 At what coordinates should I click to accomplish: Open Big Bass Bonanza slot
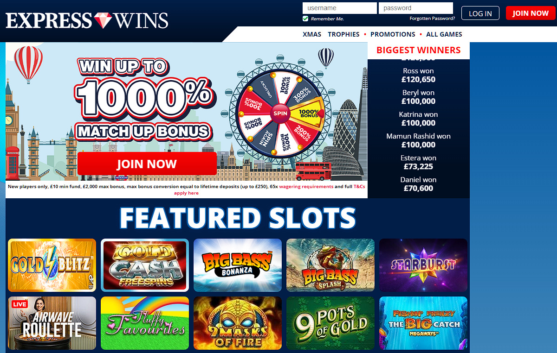238,265
